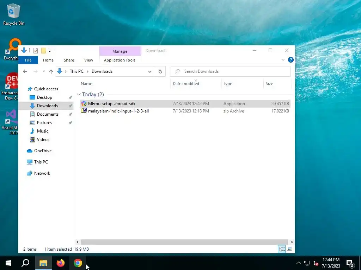Open Explorer help with question mark icon
The height and width of the screenshot is (270, 361).
291,60
